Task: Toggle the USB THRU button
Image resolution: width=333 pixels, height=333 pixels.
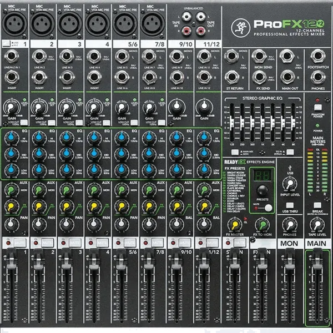Action: coord(290,205)
